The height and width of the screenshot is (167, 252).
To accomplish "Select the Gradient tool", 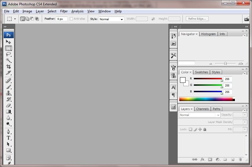I will pyautogui.click(x=8, y=111).
